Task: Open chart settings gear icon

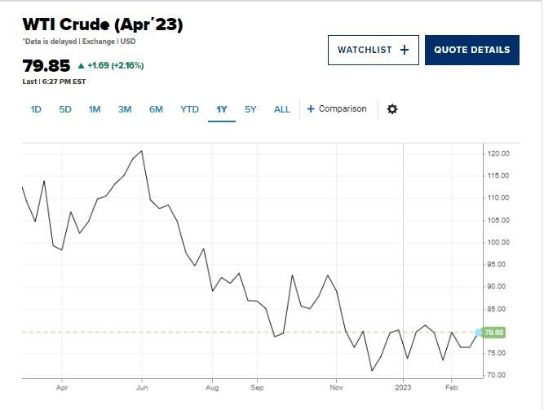Action: pos(392,109)
